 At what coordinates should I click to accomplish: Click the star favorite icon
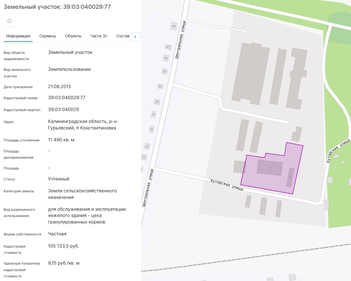click(x=9, y=21)
